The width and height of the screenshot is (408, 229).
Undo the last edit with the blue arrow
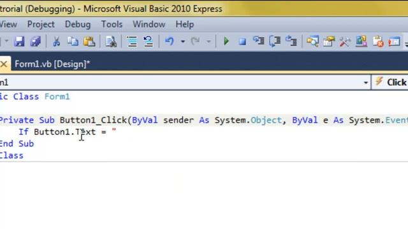coord(170,41)
